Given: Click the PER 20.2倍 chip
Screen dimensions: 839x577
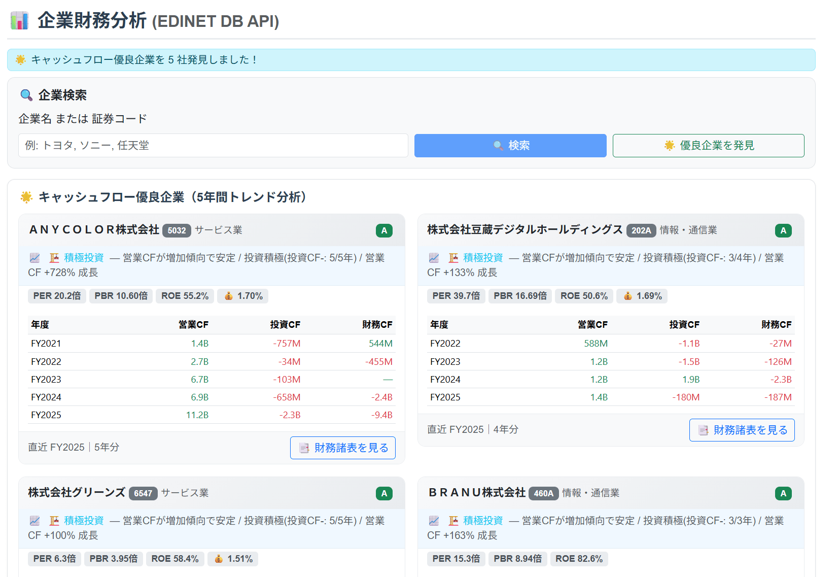Looking at the screenshot, I should 57,296.
